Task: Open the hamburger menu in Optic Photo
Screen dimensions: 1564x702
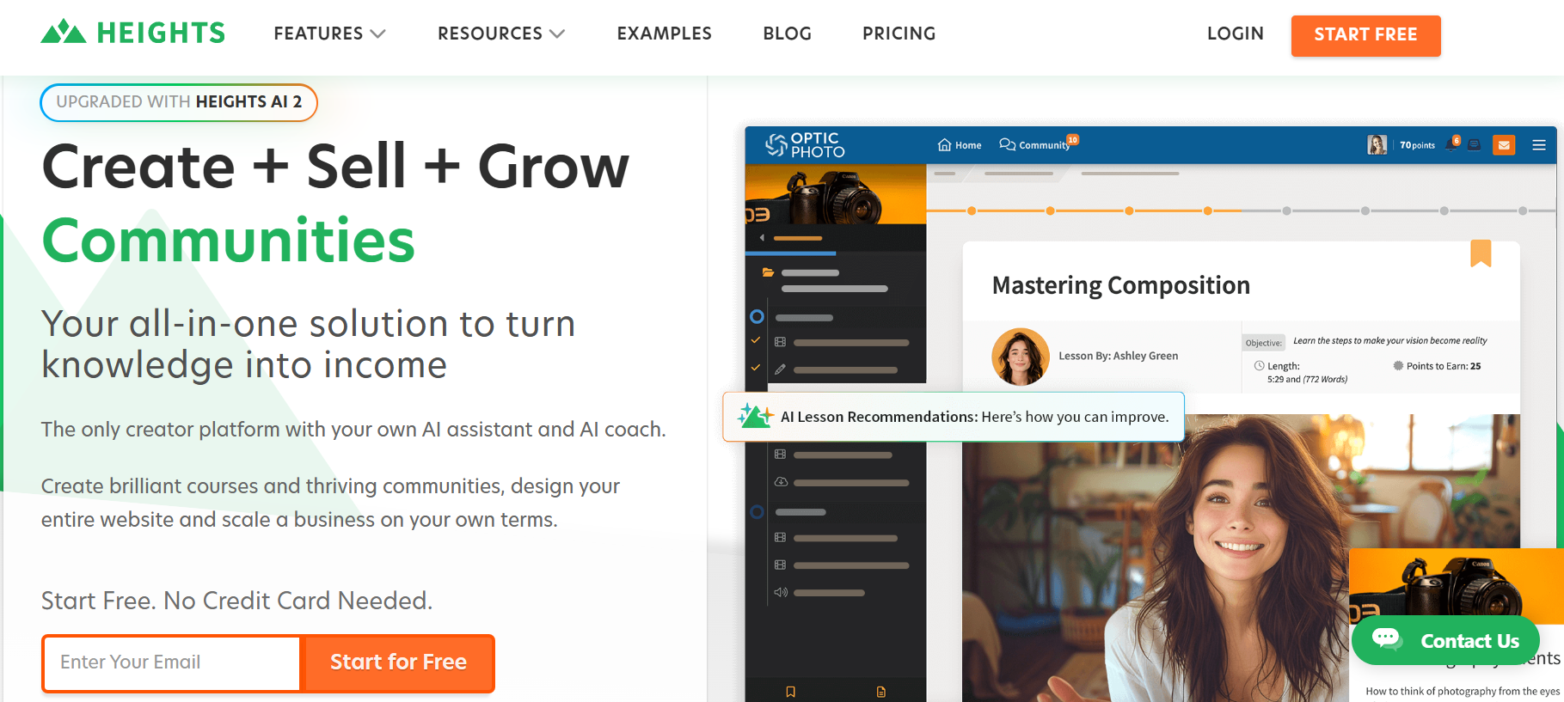Action: point(1539,145)
